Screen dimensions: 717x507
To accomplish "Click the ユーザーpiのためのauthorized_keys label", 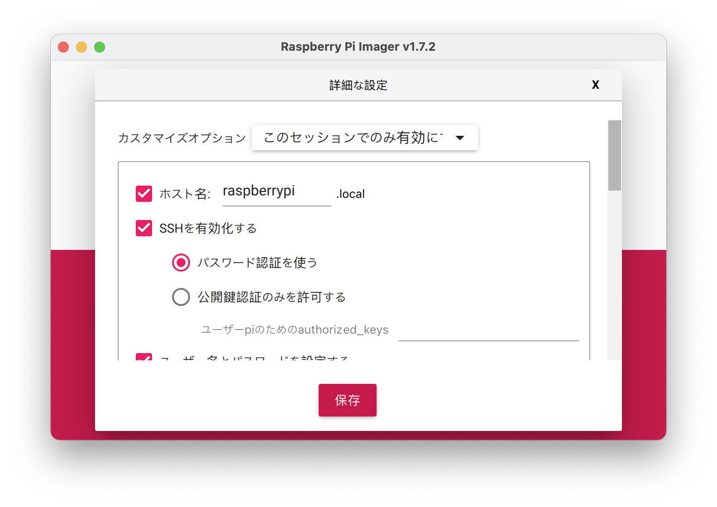I will tap(295, 330).
